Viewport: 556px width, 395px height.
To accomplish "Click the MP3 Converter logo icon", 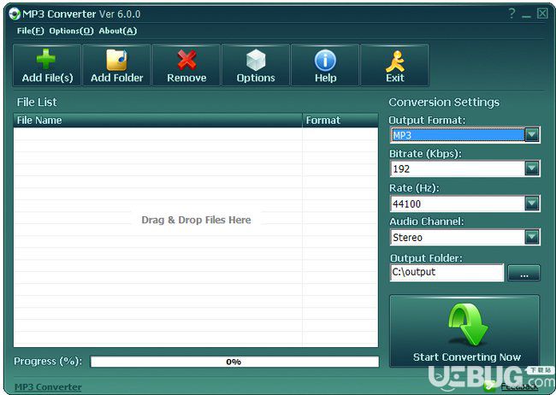I will click(x=15, y=14).
